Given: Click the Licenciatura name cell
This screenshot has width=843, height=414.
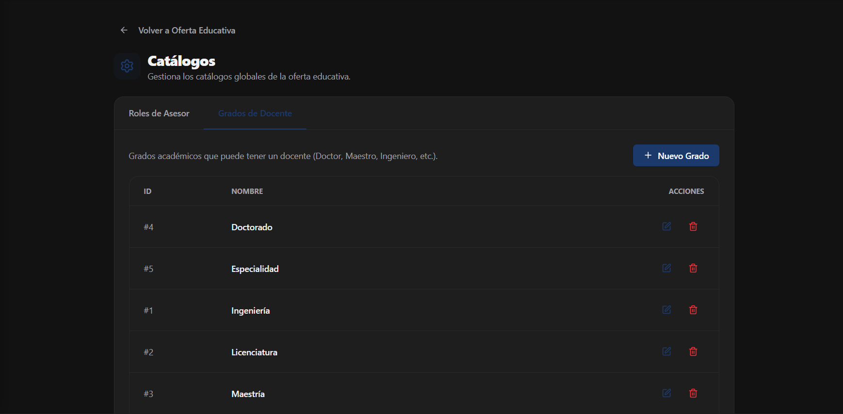Looking at the screenshot, I should click(x=254, y=352).
